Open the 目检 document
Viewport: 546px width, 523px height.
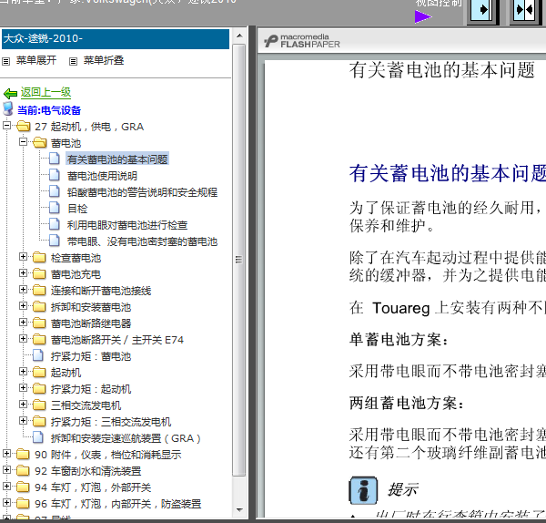coord(77,209)
